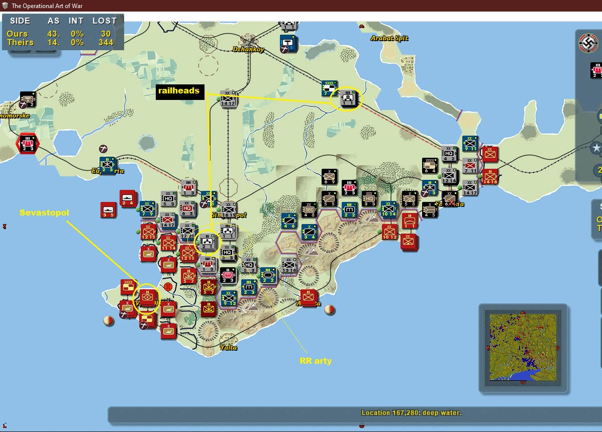Select the gray infantry division rated 13-16
Image resolution: width=602 pixels, height=432 pixels.
[x=289, y=265]
